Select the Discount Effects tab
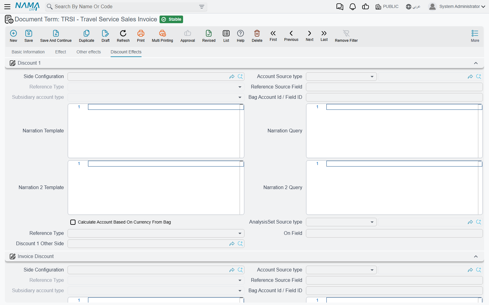Image resolution: width=489 pixels, height=305 pixels. [x=126, y=52]
